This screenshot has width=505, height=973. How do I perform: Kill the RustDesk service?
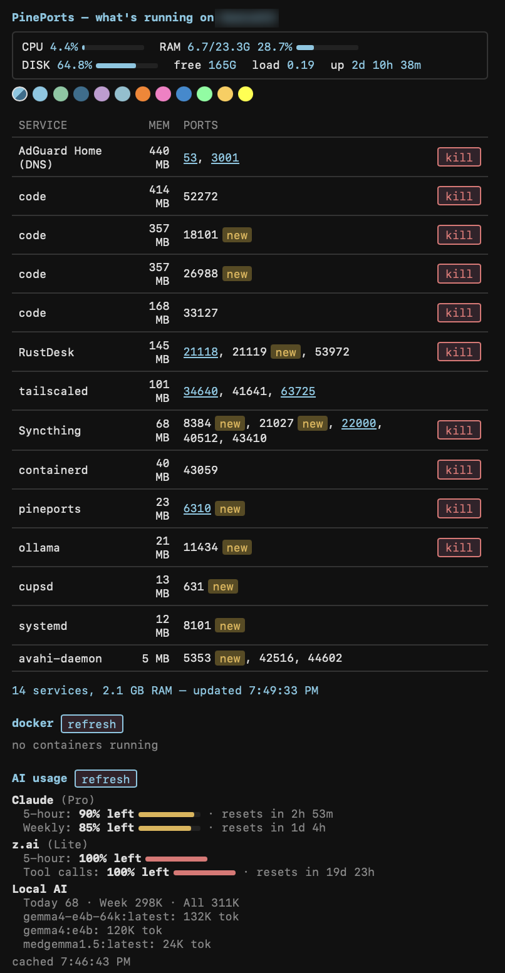point(459,352)
